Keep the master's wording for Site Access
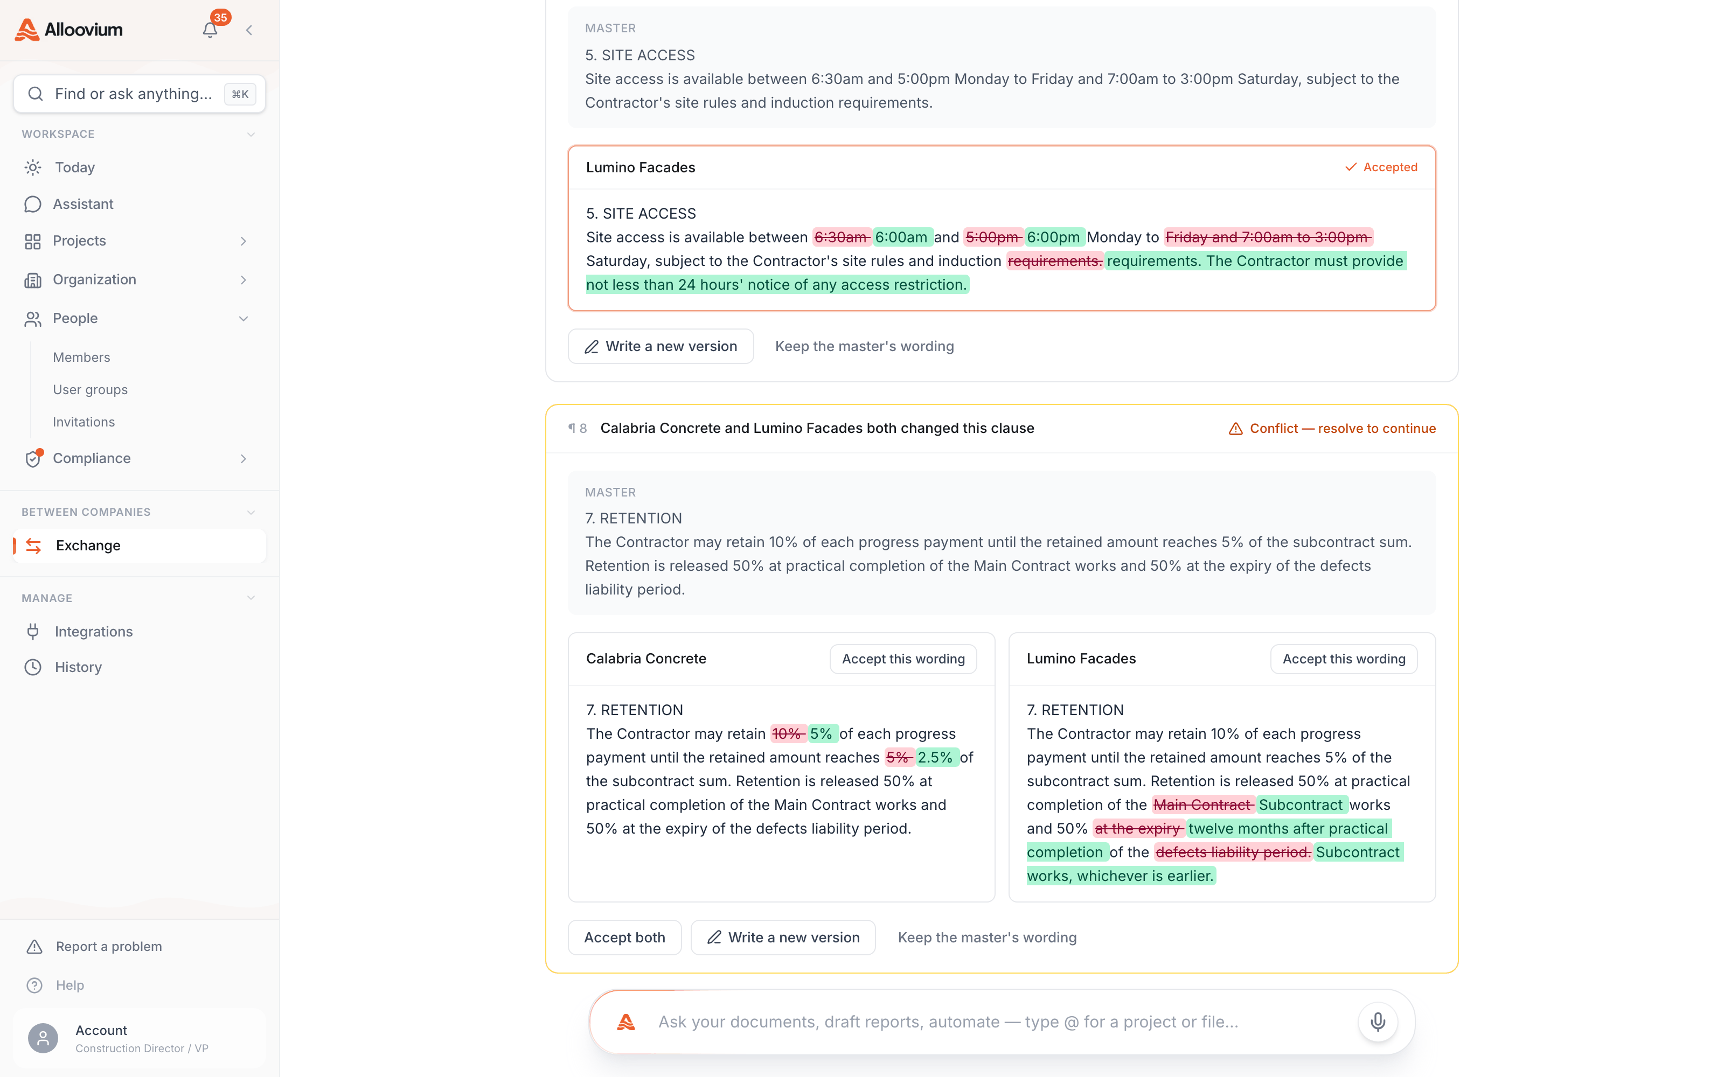 tap(864, 347)
